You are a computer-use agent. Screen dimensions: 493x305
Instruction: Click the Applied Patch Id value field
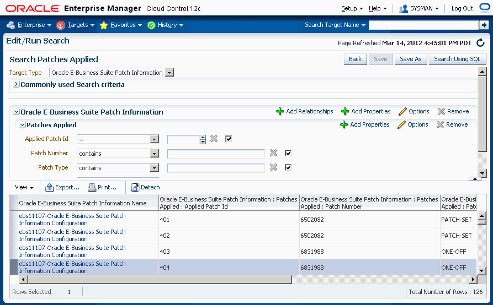[183, 139]
